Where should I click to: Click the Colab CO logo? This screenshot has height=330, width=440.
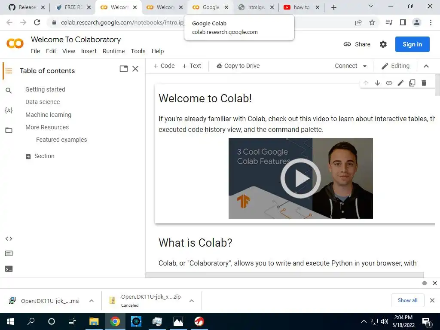pos(15,43)
